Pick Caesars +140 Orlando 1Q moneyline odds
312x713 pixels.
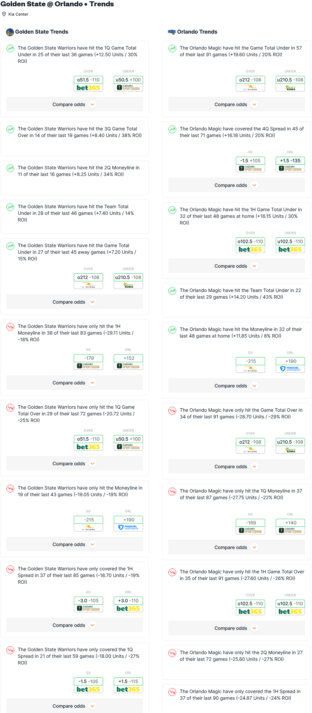(290, 526)
